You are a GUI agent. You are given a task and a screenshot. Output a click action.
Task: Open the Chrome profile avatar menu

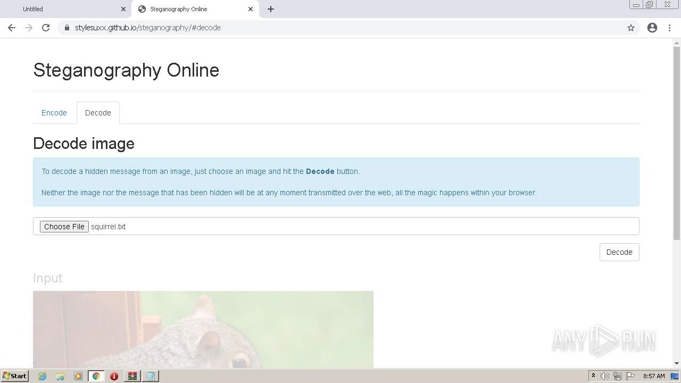click(x=652, y=28)
